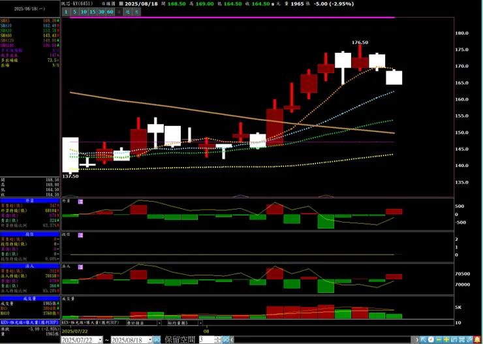Click the round clock icon in bottom toolbar

point(431,339)
